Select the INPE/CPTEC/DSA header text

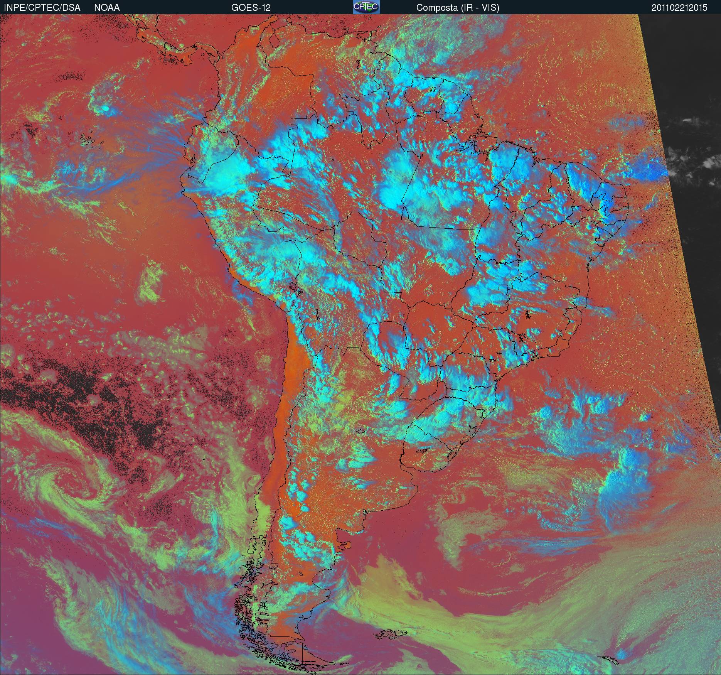(42, 8)
